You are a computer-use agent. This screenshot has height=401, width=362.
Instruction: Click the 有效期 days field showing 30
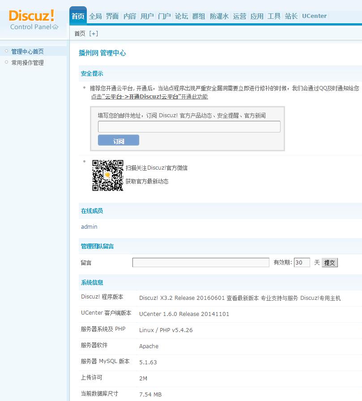tap(302, 262)
